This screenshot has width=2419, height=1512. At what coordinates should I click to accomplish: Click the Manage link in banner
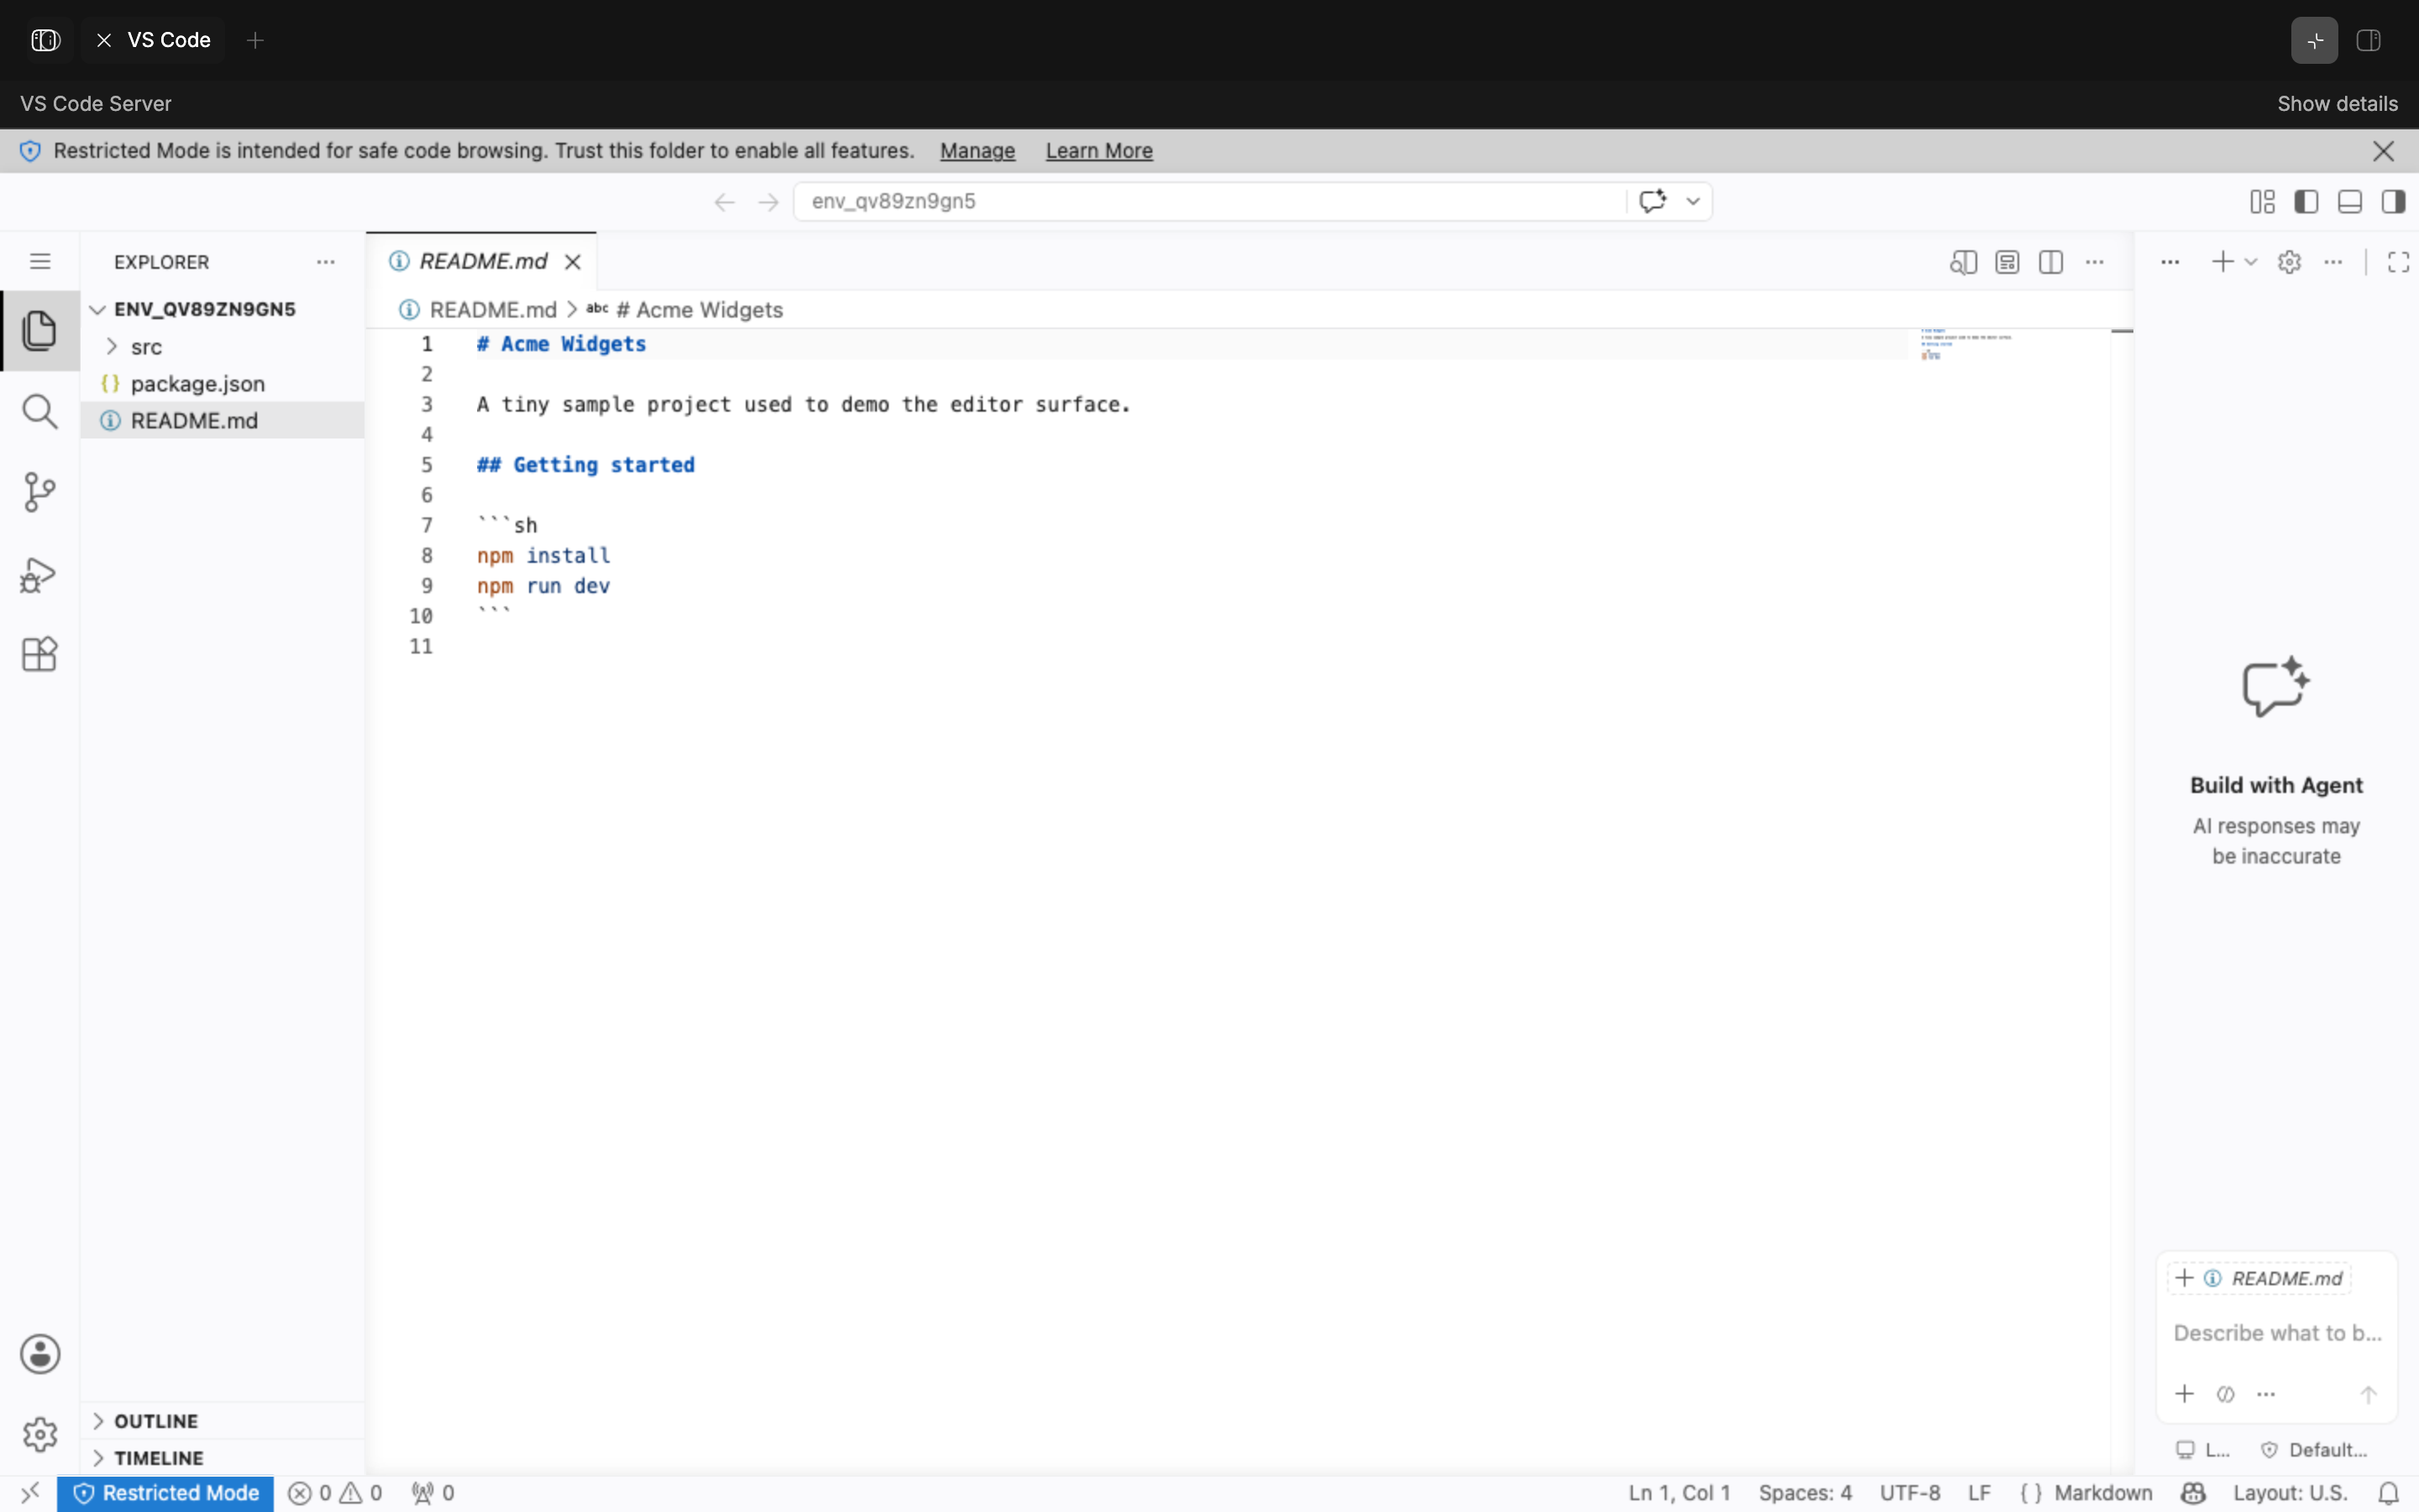978,151
